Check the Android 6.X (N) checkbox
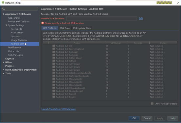181x123 pixels. (54, 46)
